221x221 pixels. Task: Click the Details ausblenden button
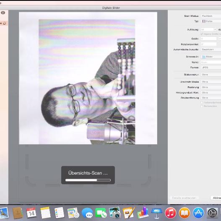pos(184,198)
